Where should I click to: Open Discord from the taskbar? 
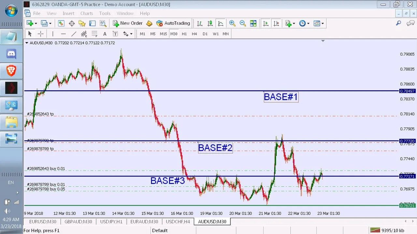11,54
